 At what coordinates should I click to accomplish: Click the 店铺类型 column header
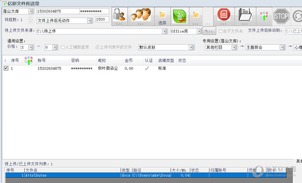166,60
